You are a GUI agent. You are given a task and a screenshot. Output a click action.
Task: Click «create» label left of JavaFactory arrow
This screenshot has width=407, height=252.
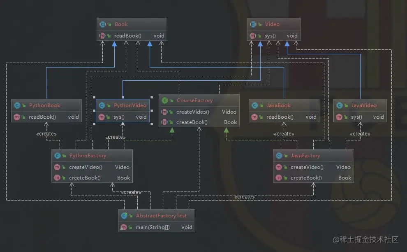pos(245,197)
